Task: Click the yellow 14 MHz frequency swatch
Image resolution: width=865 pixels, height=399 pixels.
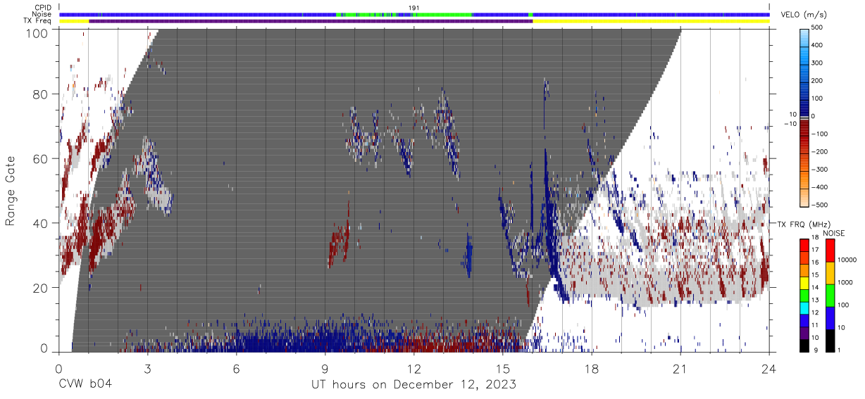Action: (x=805, y=284)
